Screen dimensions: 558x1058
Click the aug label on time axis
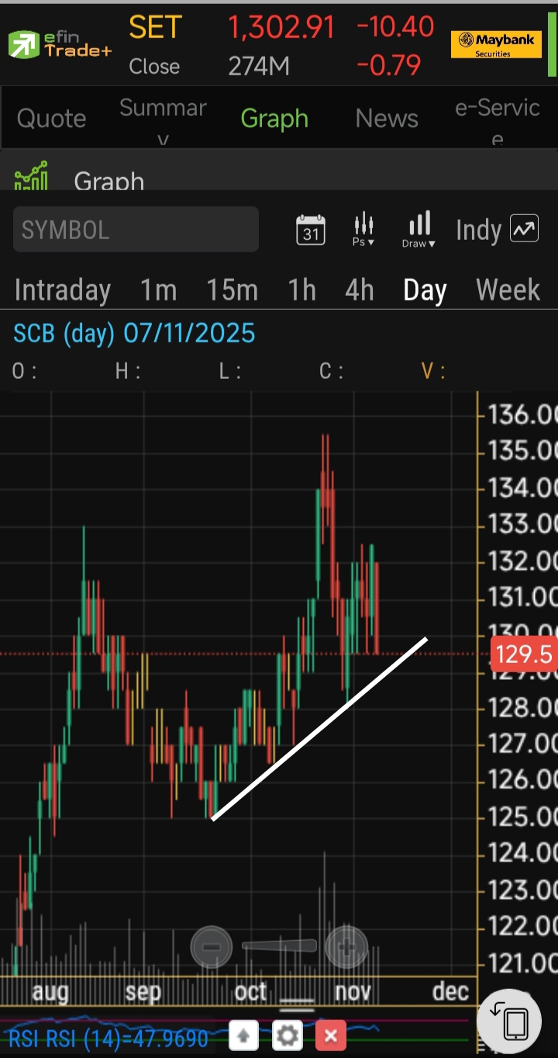(x=50, y=991)
